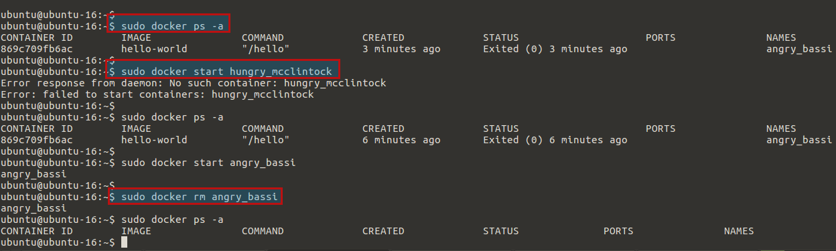Click the 'sudo docker start hungry_mcclintock' command
This screenshot has height=251, width=836.
tap(224, 70)
